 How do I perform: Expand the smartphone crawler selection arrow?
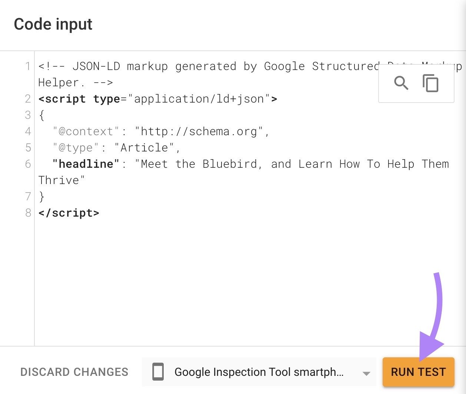[x=366, y=373]
